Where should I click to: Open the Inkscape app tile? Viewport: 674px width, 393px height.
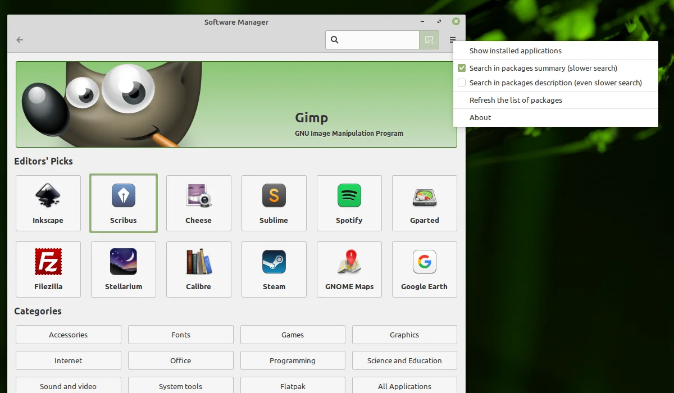(48, 203)
